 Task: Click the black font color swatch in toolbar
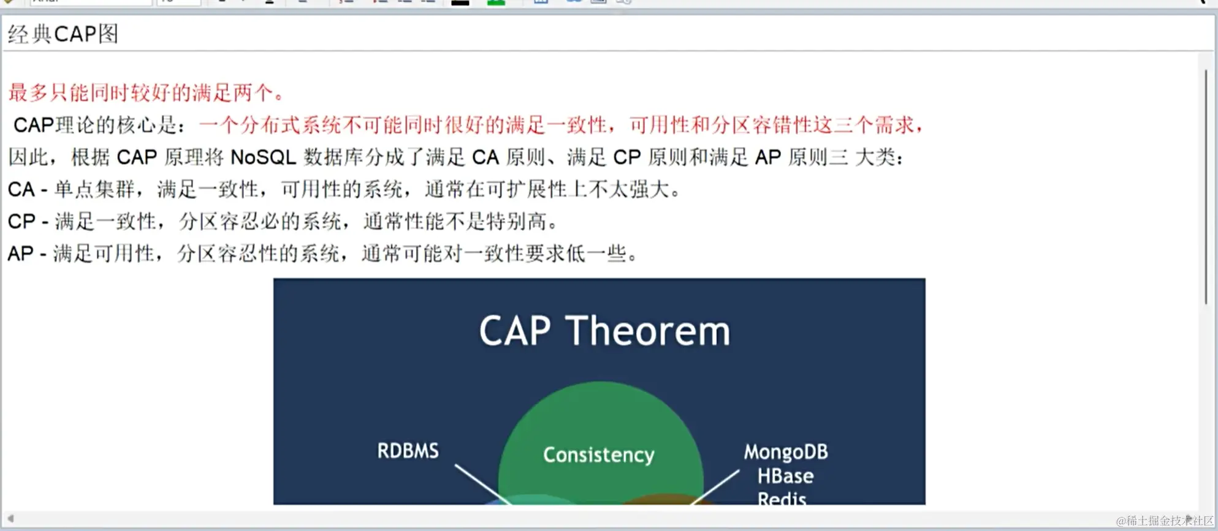click(x=460, y=2)
